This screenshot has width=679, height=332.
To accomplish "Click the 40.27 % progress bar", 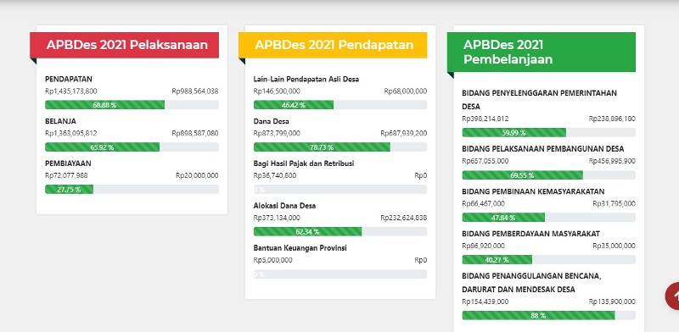I will pyautogui.click(x=548, y=259).
